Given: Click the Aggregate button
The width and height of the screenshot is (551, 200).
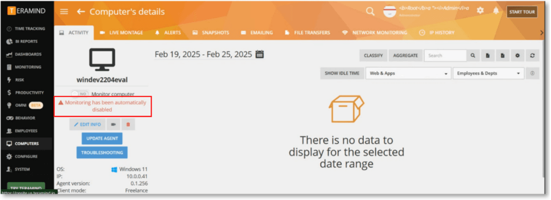Looking at the screenshot, I should pos(406,55).
